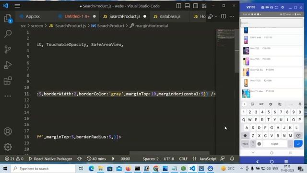This screenshot has width=307, height=173.
Task: Open the Customize Layout icon
Action: [x=204, y=6]
